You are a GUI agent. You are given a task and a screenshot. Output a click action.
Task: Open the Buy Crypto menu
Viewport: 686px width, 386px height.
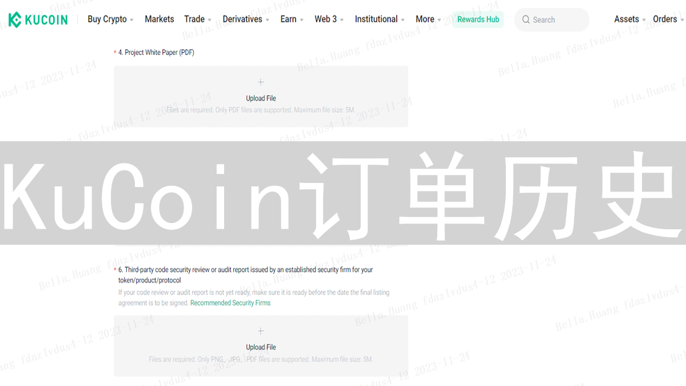107,19
